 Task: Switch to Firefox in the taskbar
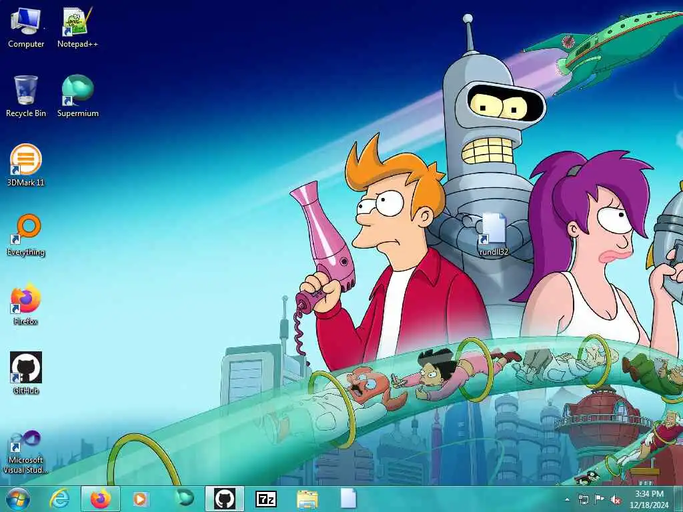coord(101,499)
